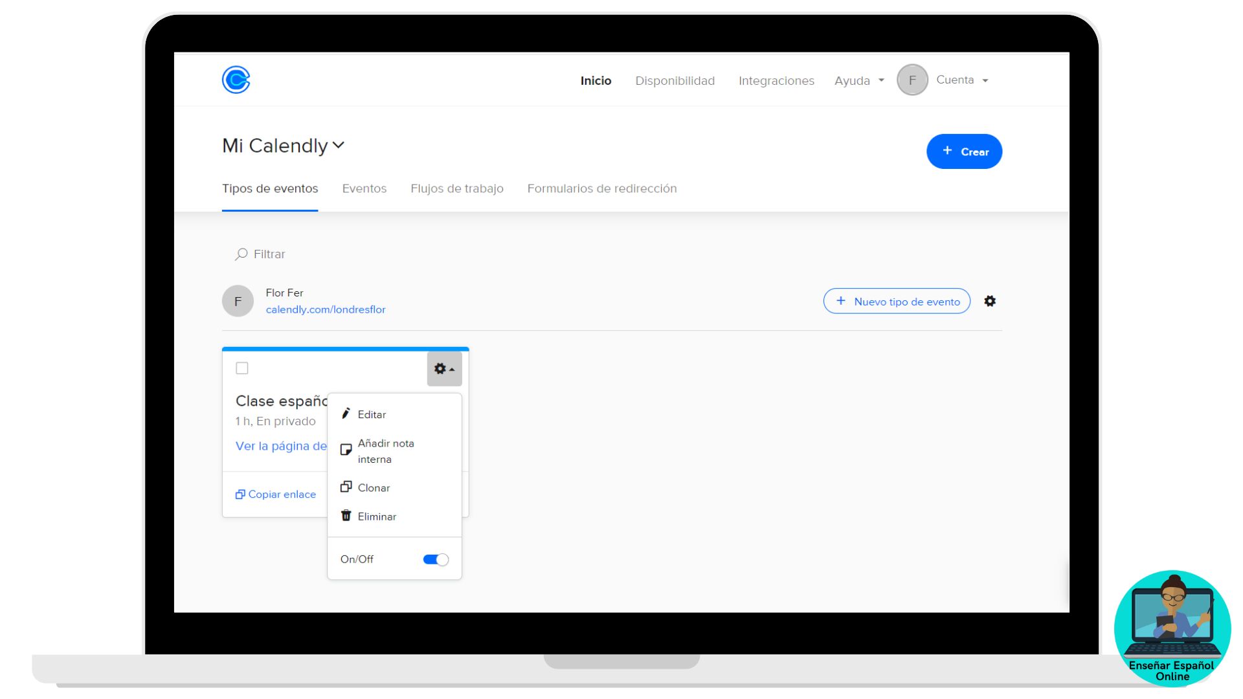This screenshot has height=699, width=1243.
Task: Click the Clonar duplicate icon
Action: click(346, 487)
